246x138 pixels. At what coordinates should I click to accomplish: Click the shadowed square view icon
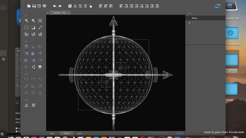tap(33, 28)
